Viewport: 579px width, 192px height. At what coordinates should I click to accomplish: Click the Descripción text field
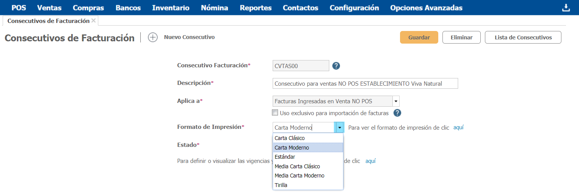pyautogui.click(x=365, y=83)
